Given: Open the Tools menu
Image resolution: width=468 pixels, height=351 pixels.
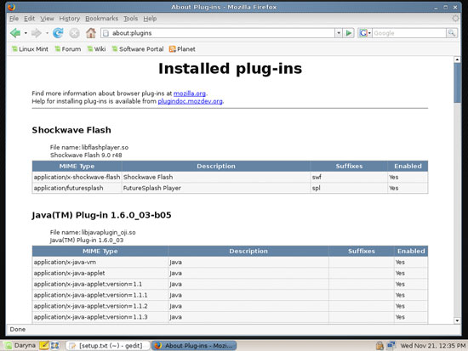Looking at the screenshot, I should 131,19.
